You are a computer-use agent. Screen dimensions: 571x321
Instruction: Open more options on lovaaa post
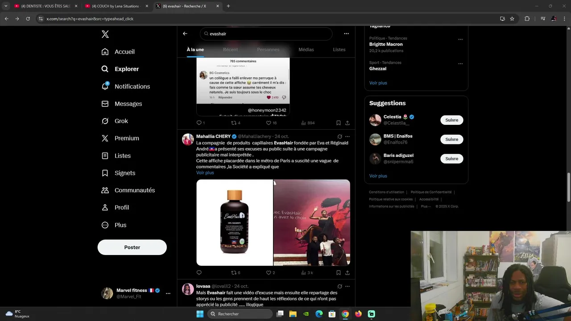pyautogui.click(x=348, y=286)
